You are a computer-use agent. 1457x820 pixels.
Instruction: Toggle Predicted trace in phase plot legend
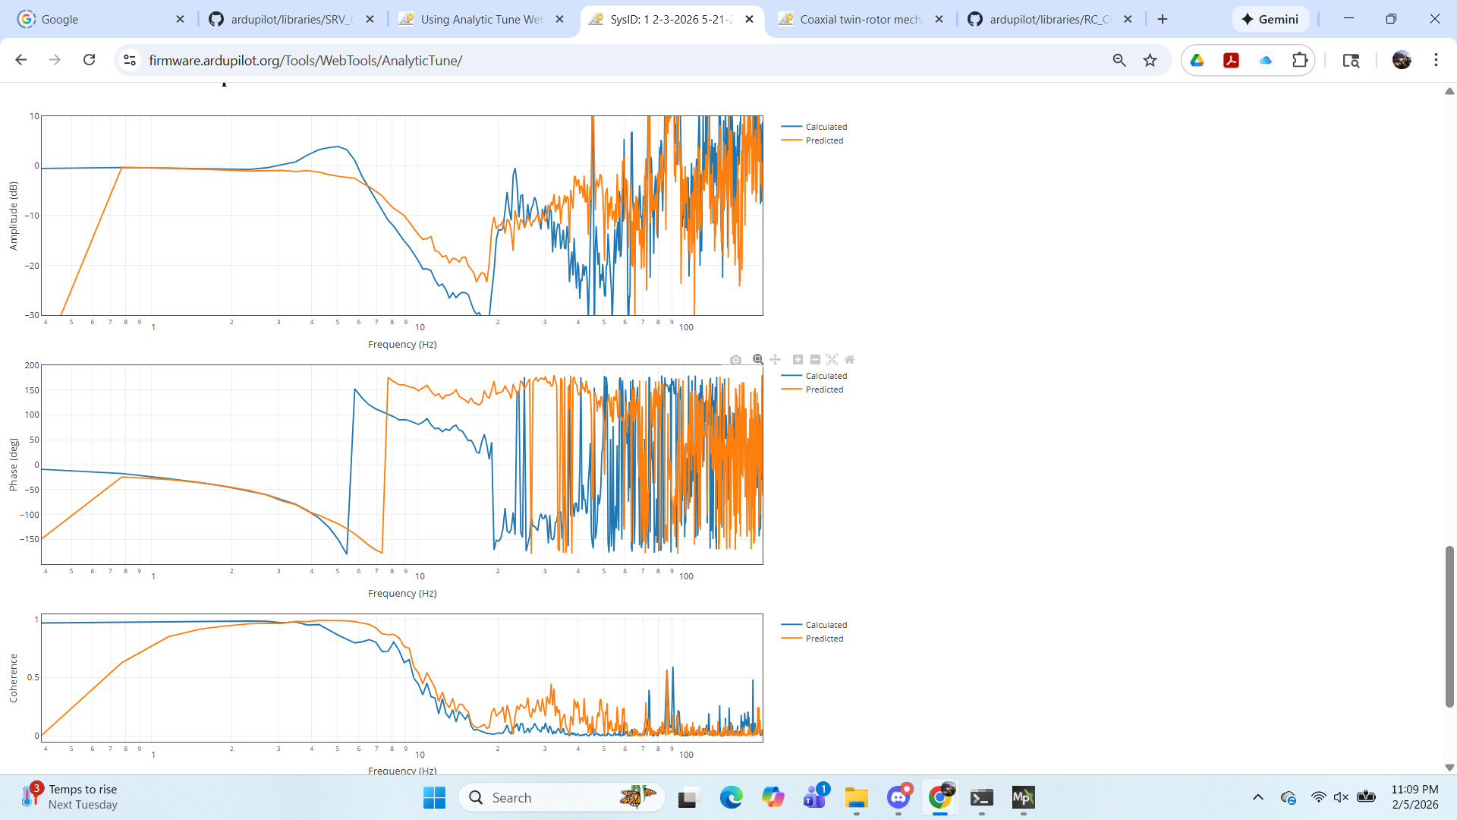pos(823,389)
